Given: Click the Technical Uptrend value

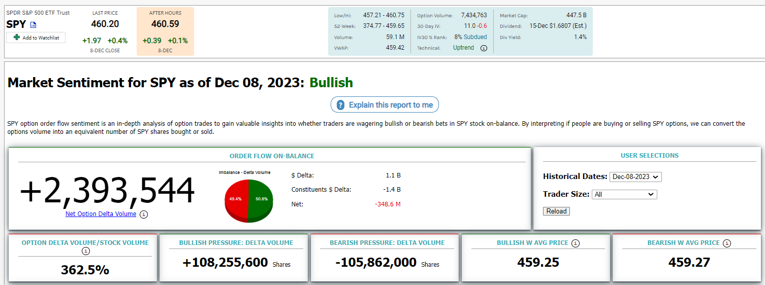Looking at the screenshot, I should click(463, 48).
